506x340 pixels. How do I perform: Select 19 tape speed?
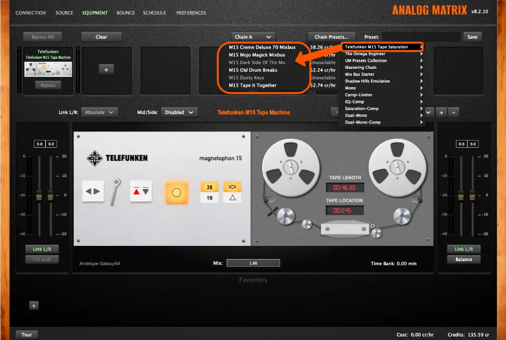(x=209, y=198)
